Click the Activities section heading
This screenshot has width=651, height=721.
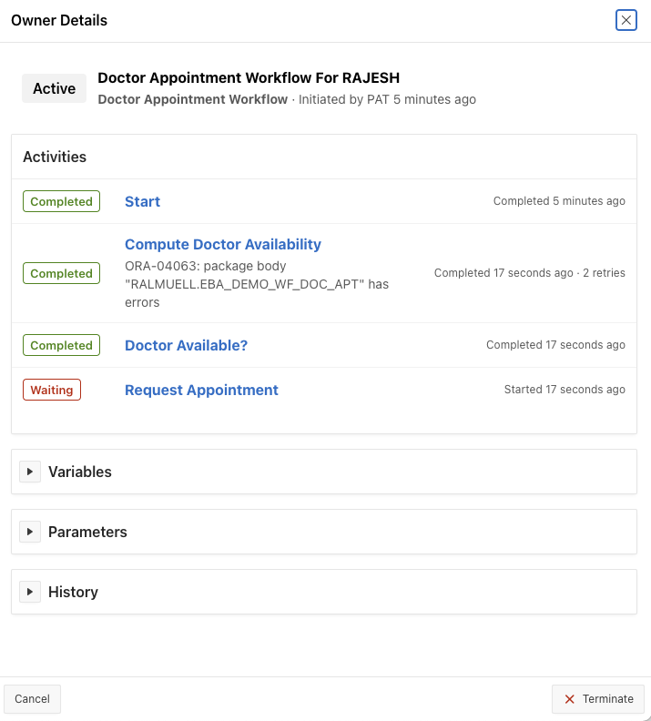[55, 157]
